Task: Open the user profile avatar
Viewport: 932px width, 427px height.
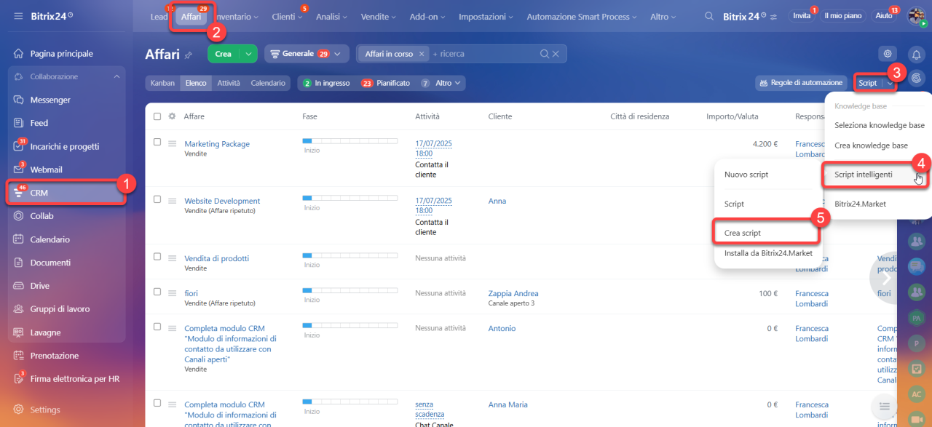Action: click(x=916, y=16)
